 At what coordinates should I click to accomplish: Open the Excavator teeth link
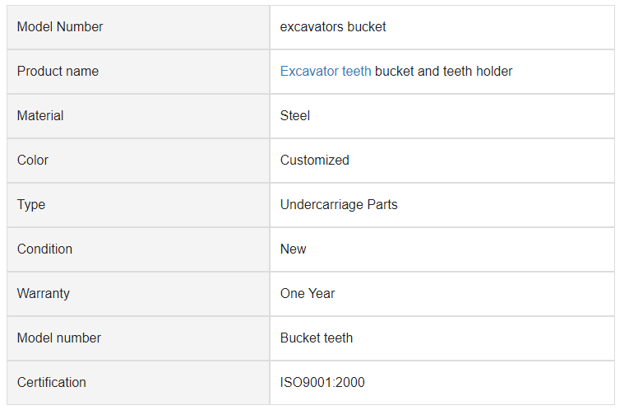tap(326, 72)
